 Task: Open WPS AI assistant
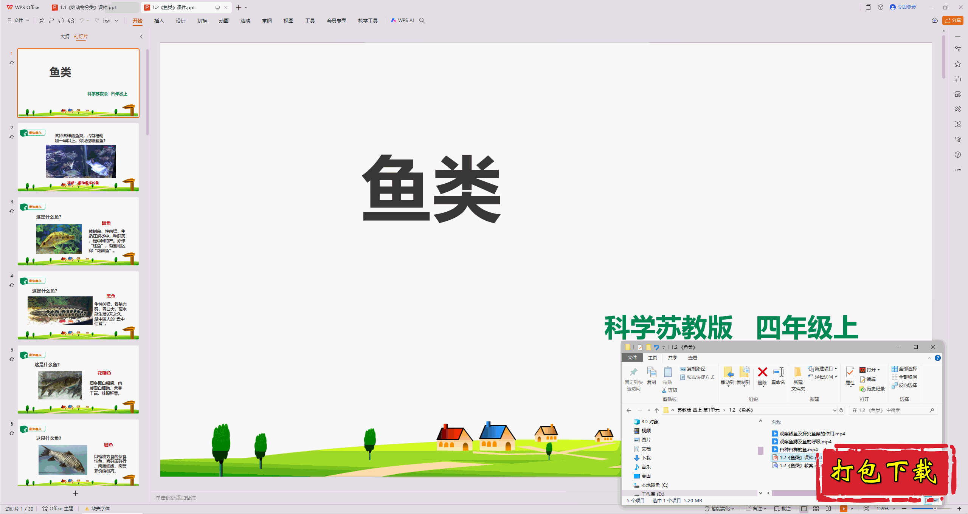click(402, 20)
